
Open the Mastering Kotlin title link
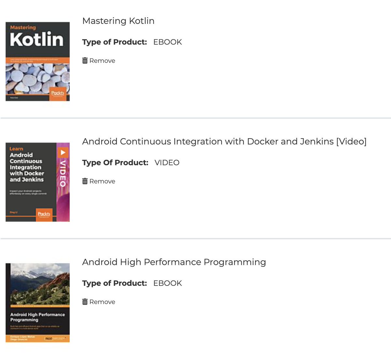(x=118, y=21)
